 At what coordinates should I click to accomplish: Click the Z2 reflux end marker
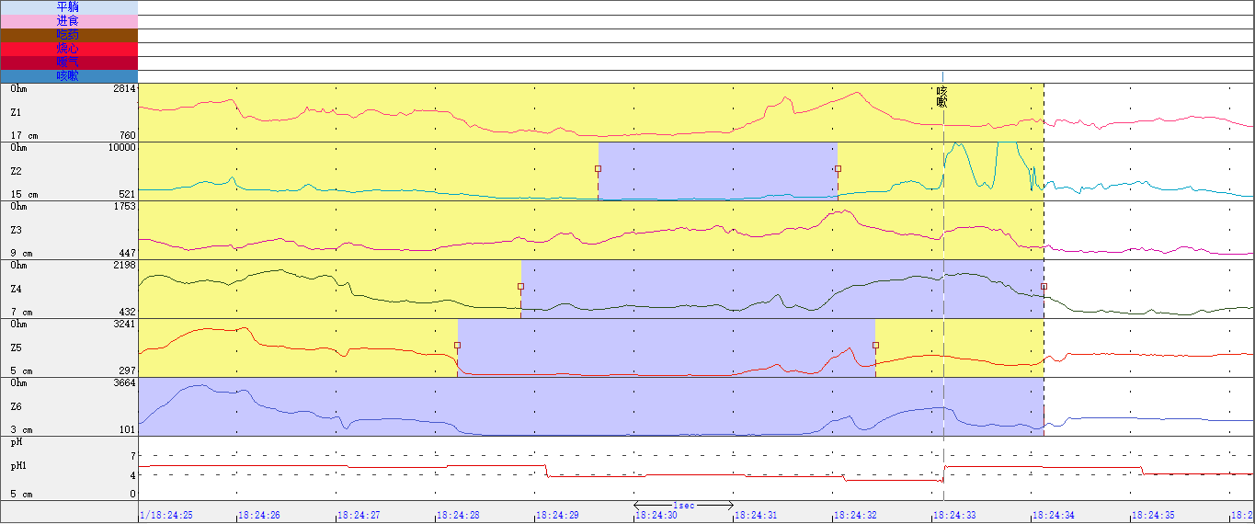coord(838,169)
